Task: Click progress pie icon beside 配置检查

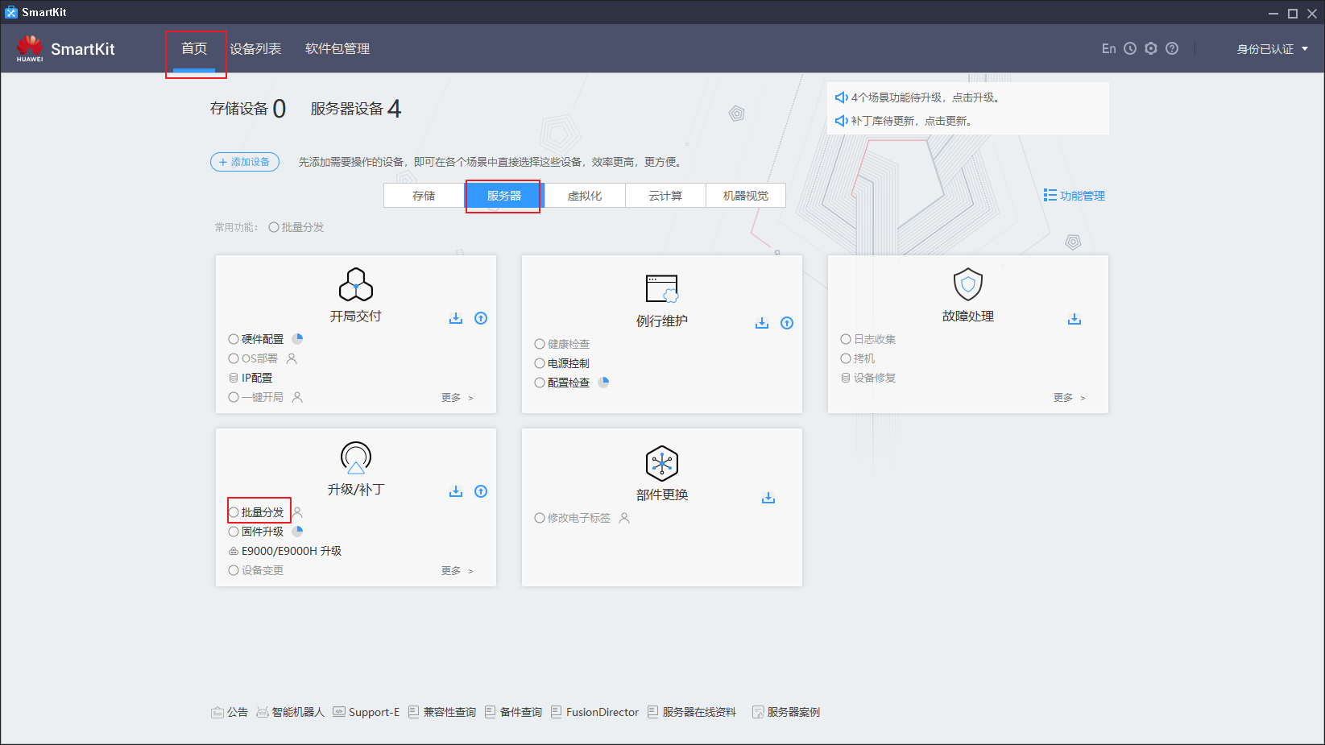Action: pyautogui.click(x=603, y=383)
